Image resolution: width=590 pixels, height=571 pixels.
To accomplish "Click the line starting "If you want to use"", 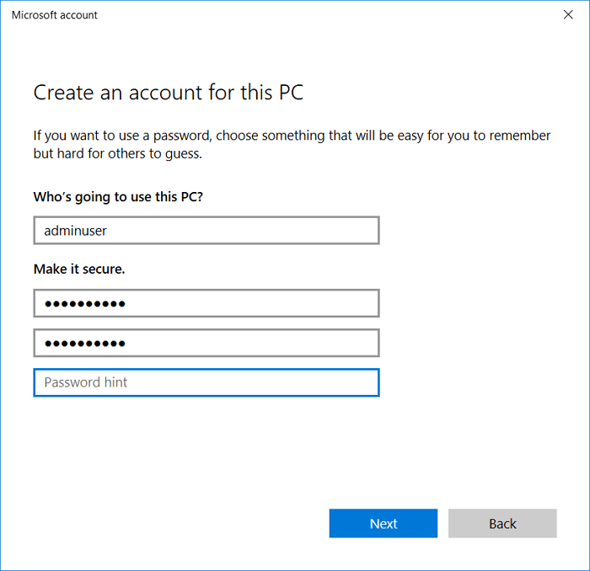I will (x=291, y=136).
